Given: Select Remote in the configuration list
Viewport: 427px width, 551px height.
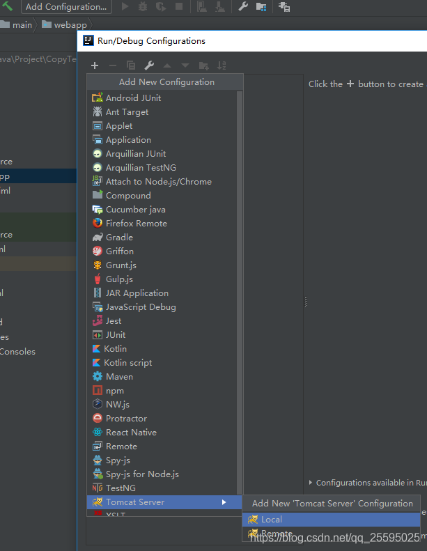Looking at the screenshot, I should [164, 447].
